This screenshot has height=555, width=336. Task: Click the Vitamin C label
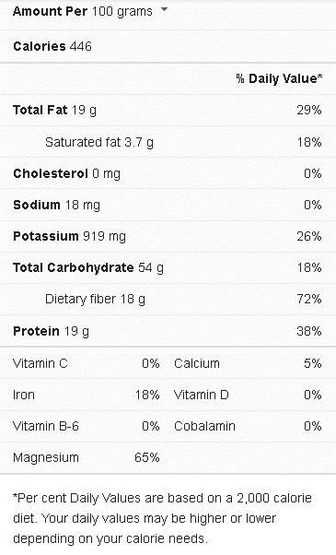click(x=40, y=363)
